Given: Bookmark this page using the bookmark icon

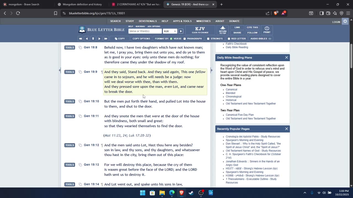Looking at the screenshot, I should (55, 13).
